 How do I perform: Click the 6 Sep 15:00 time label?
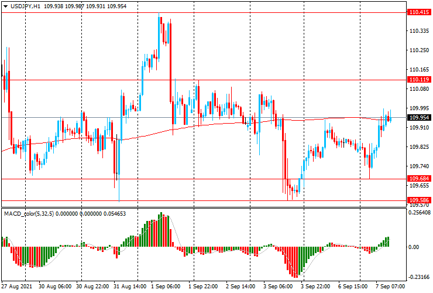[x=353, y=287]
